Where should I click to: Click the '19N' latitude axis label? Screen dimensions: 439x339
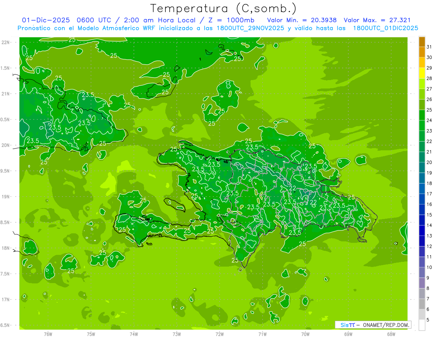(x=6, y=196)
